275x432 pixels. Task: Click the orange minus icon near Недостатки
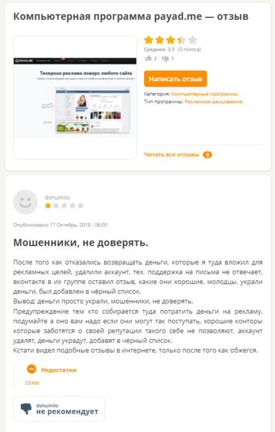[x=31, y=369]
